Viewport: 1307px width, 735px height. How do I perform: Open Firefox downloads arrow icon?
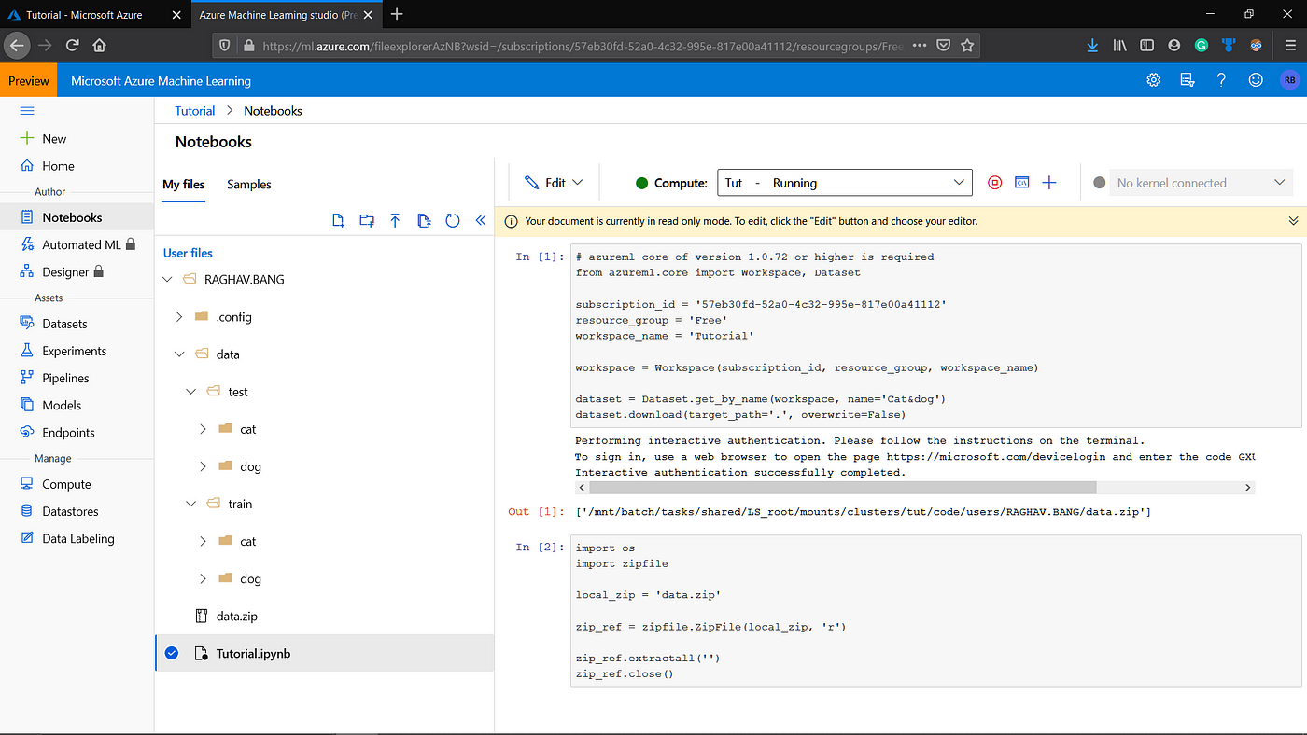tap(1093, 45)
